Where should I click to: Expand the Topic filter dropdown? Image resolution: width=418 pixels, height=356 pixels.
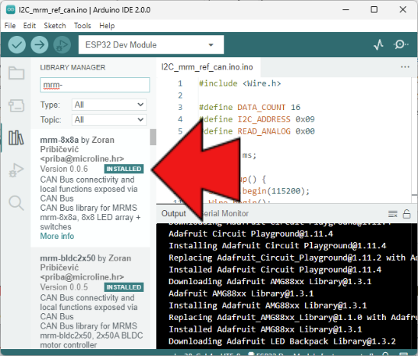[x=109, y=120]
